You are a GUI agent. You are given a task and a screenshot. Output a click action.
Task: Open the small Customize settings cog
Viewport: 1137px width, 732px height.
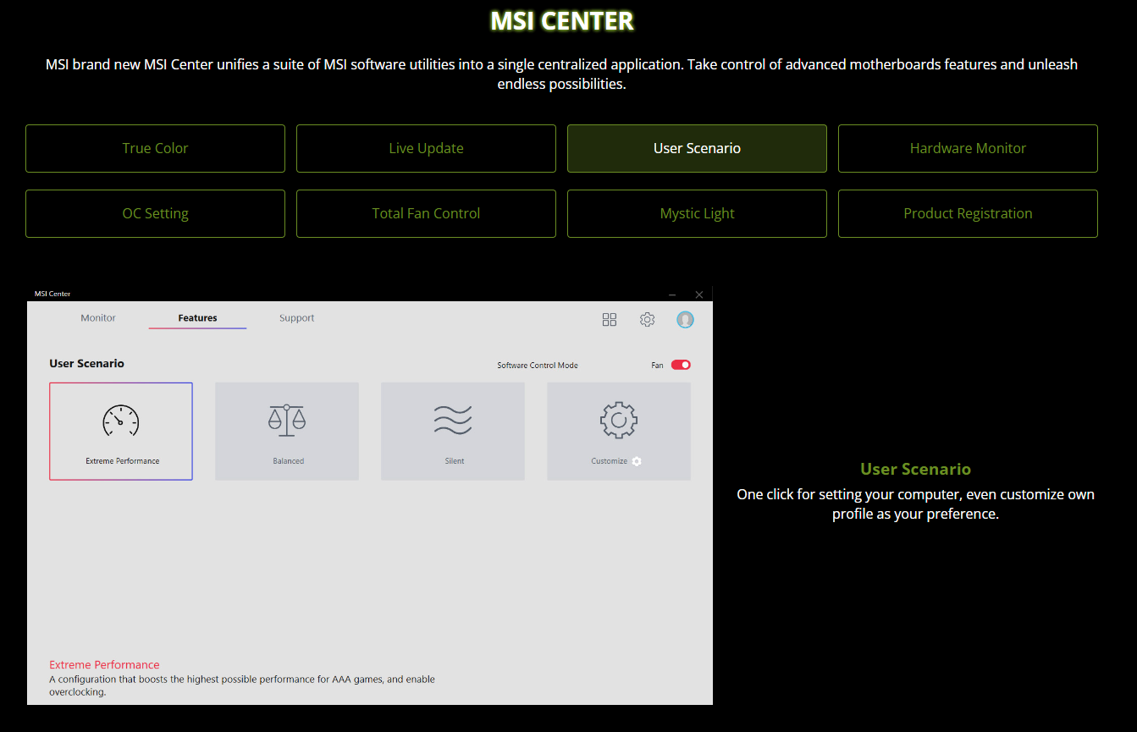(x=637, y=461)
